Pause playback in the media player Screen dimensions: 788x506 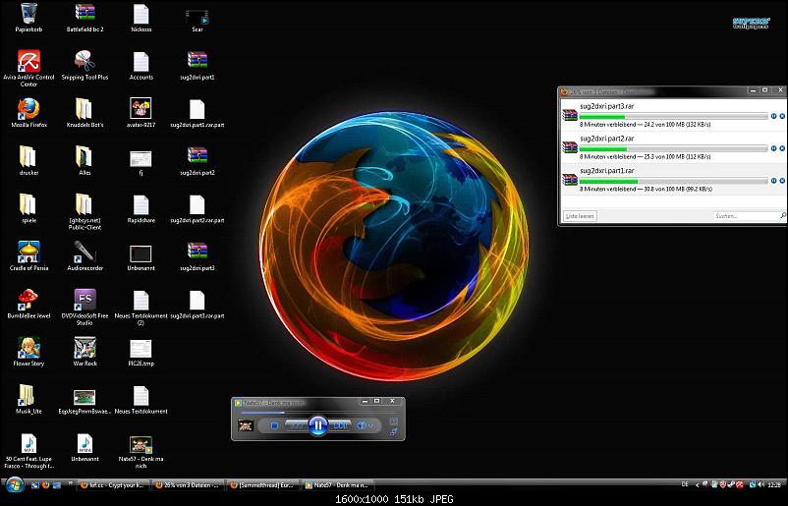click(317, 425)
